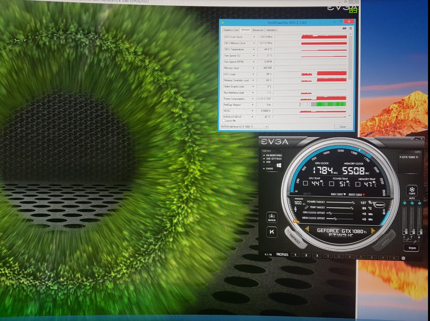Adjust the Power Target slider handle
430x321 pixels.
coord(353,202)
